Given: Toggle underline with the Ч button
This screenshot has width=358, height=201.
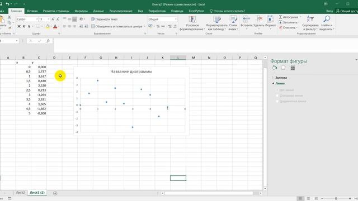Looking at the screenshot, I should (x=29, y=26).
